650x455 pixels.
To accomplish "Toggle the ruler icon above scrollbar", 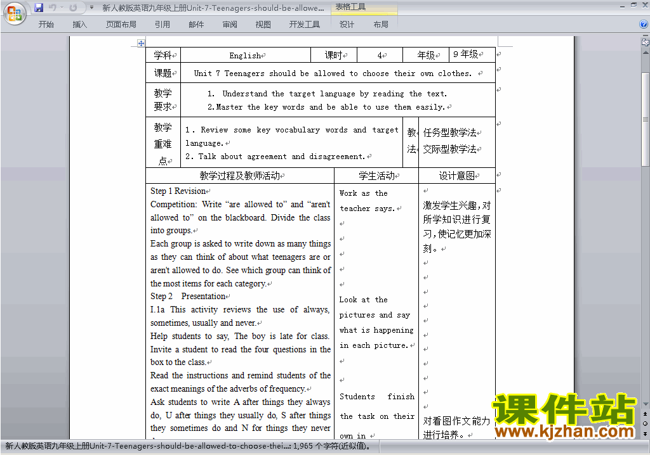I will click(645, 41).
